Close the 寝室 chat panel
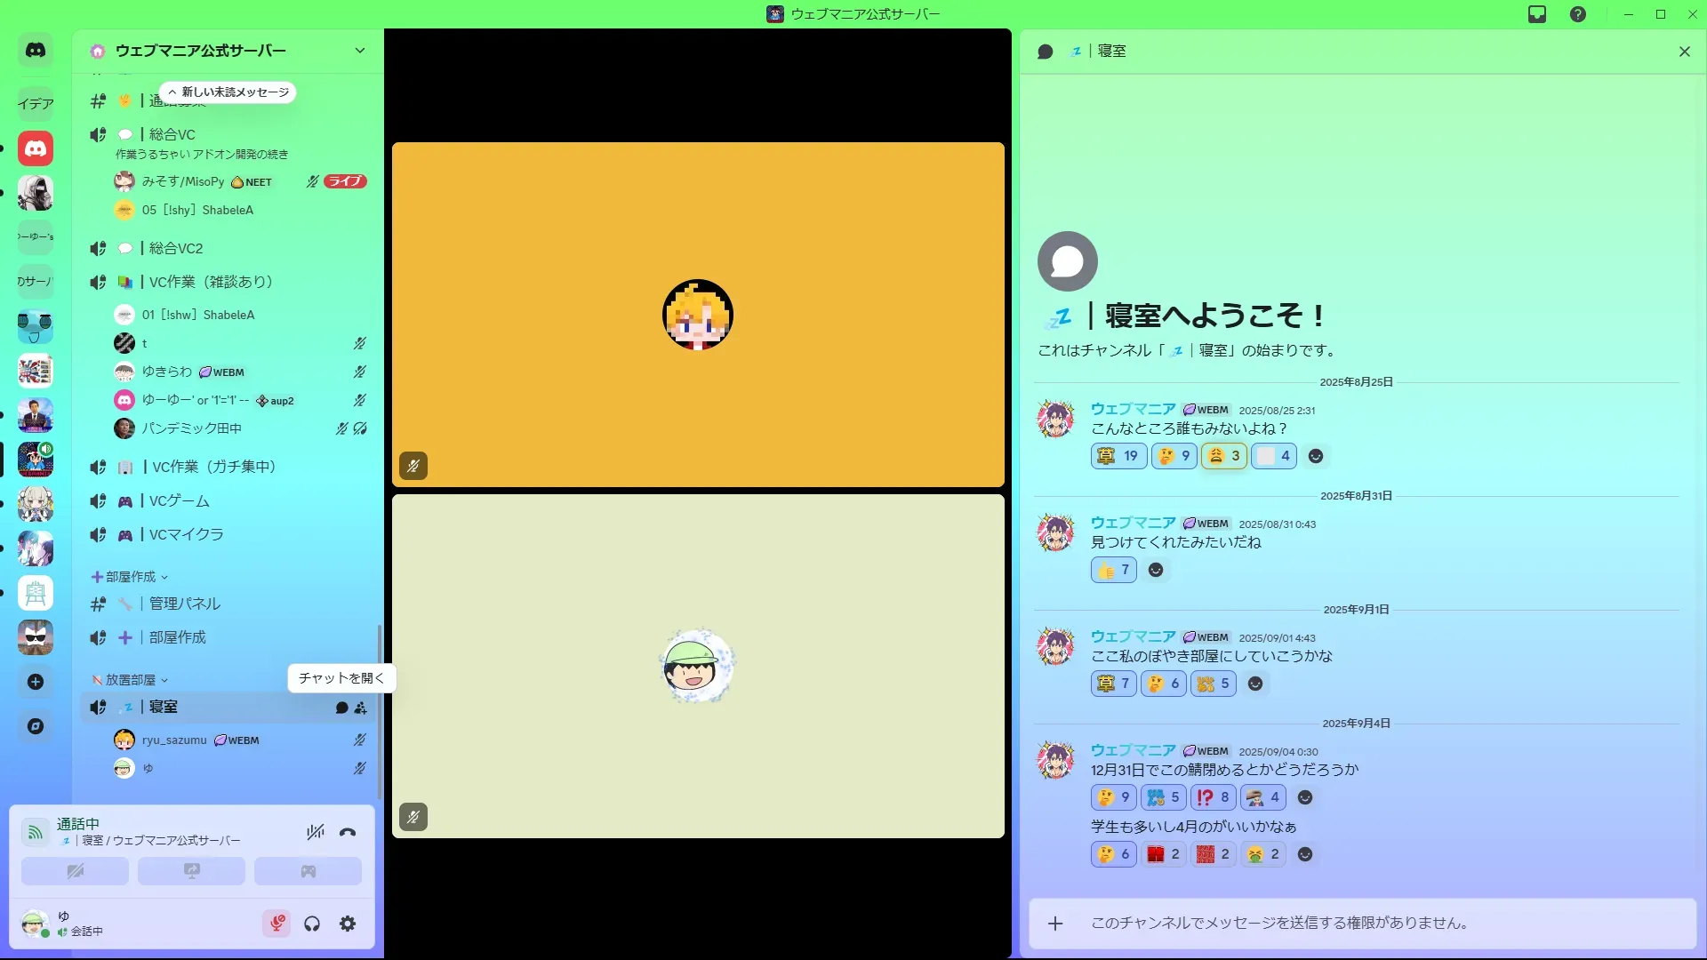This screenshot has height=960, width=1707. point(1684,52)
